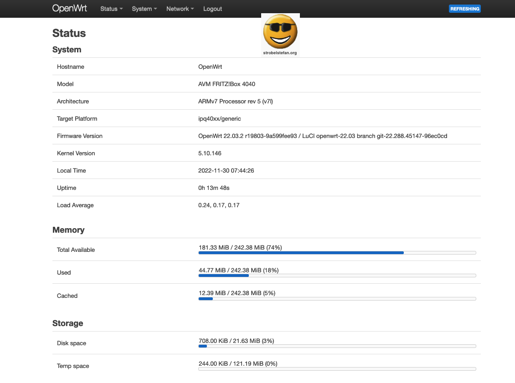Click the Temp space usage bar
The height and width of the screenshot is (383, 515).
pos(337,369)
